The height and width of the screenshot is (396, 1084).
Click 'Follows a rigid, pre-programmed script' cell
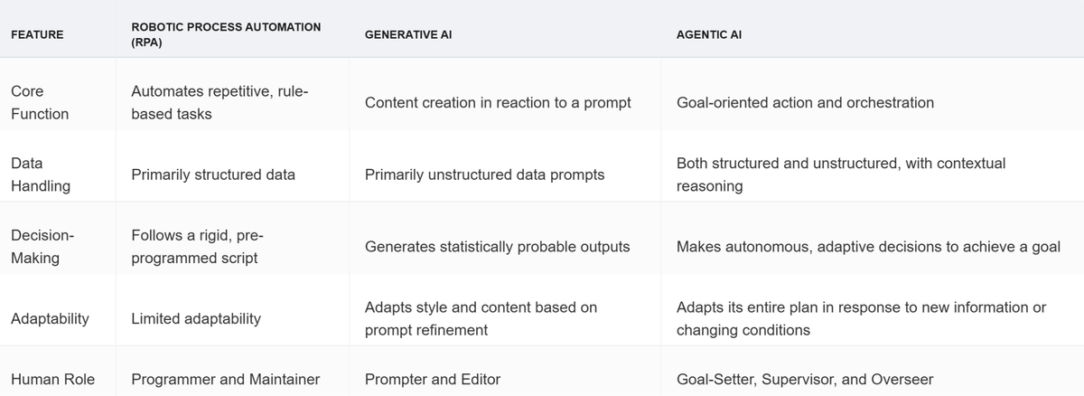tap(197, 246)
